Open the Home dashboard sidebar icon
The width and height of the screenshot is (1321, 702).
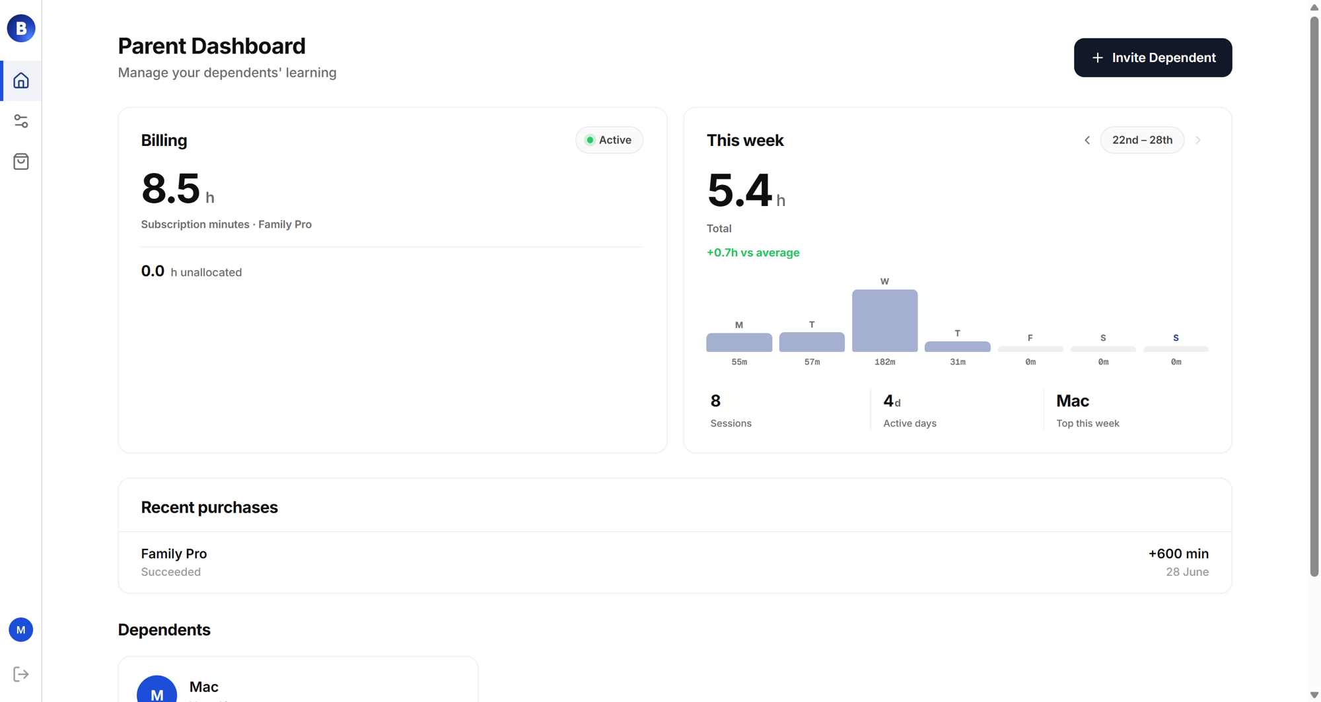point(21,81)
